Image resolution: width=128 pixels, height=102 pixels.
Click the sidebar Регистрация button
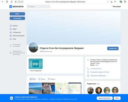pos(17,18)
